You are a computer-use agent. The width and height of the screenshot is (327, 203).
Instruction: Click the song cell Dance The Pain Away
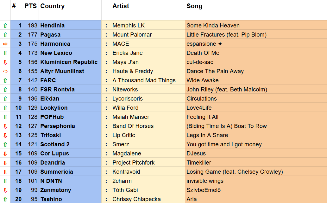[x=215, y=71]
